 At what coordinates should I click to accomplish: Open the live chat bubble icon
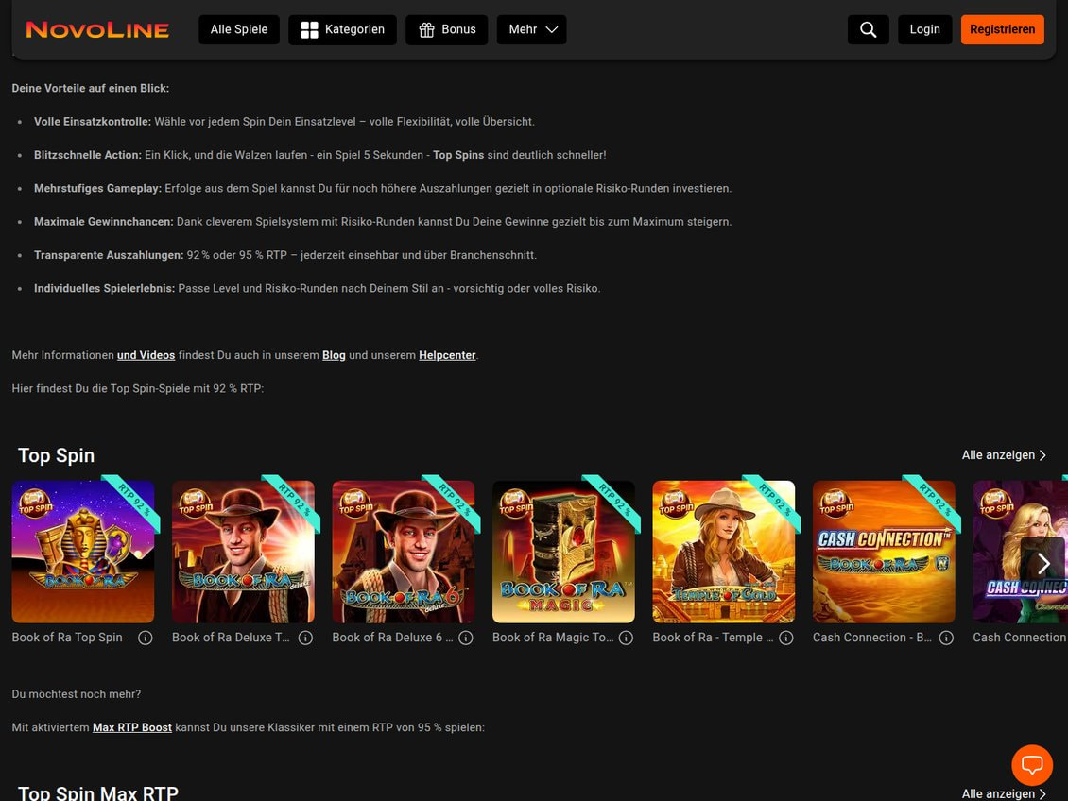pyautogui.click(x=1032, y=765)
